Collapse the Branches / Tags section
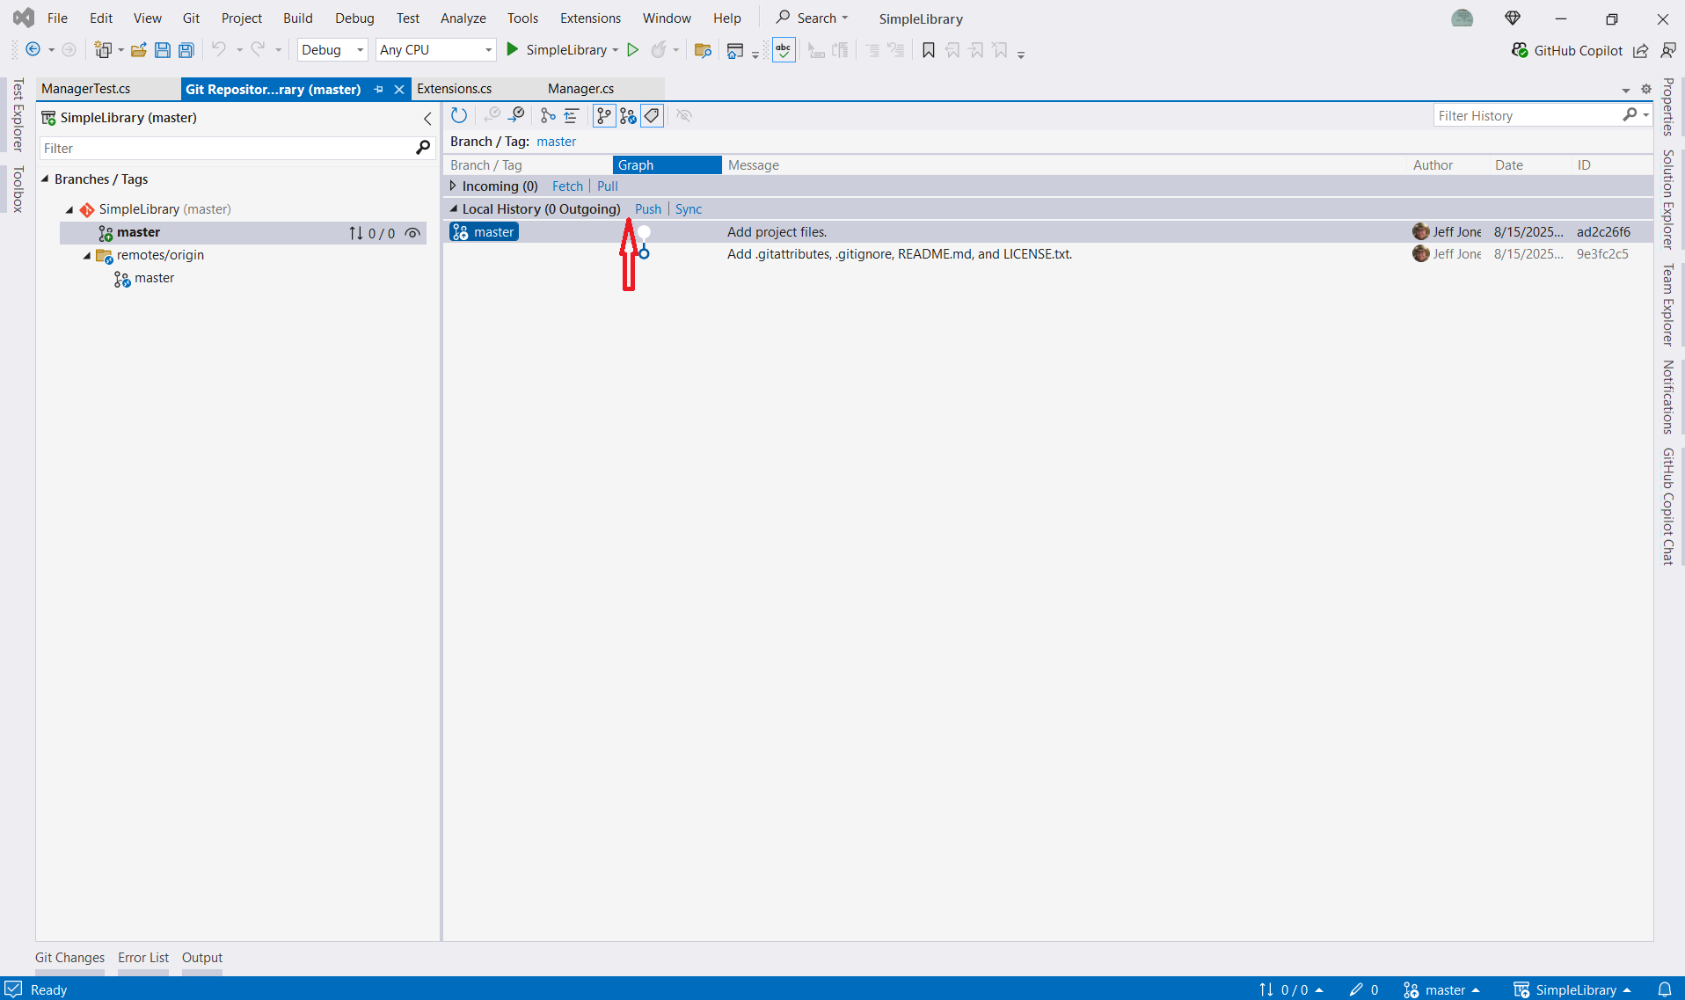Viewport: 1685px width, 1000px height. coord(45,179)
